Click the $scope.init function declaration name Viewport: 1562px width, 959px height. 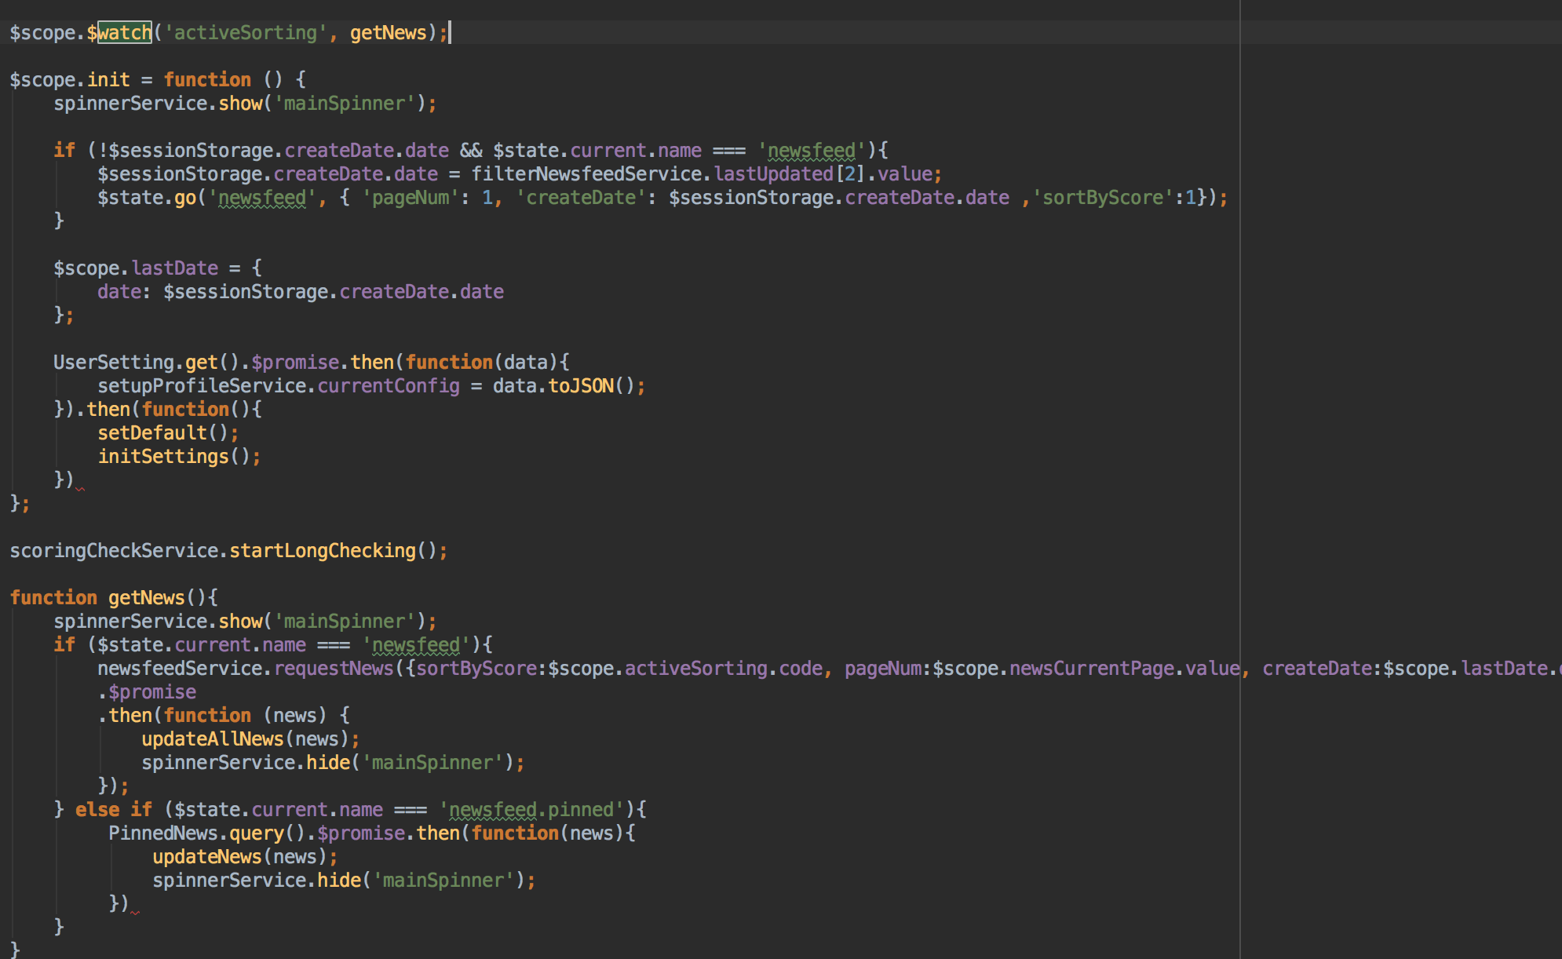pyautogui.click(x=108, y=80)
